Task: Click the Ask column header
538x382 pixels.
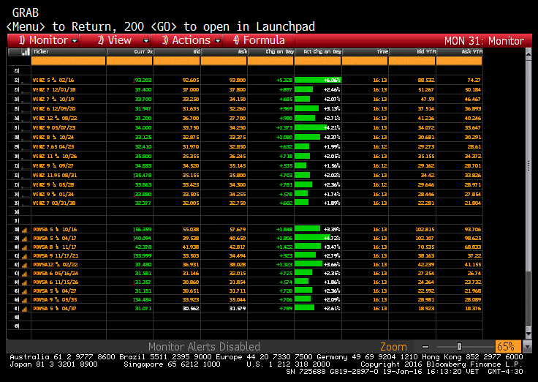Action: click(x=224, y=52)
